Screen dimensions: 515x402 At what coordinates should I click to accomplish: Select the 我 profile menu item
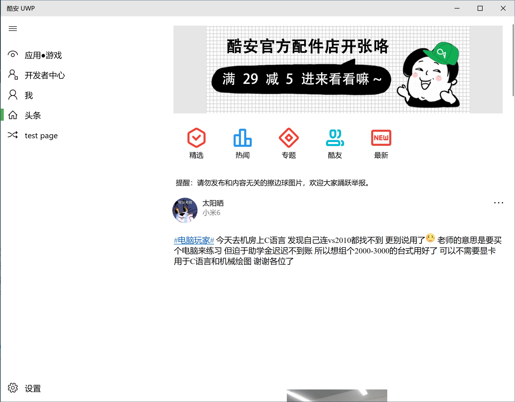[x=29, y=95]
